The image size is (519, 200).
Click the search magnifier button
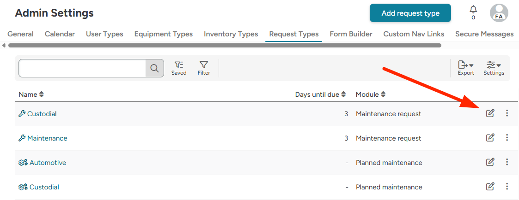pyautogui.click(x=155, y=68)
